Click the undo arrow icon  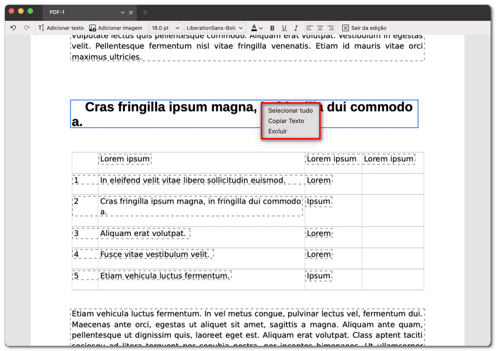[x=13, y=28]
